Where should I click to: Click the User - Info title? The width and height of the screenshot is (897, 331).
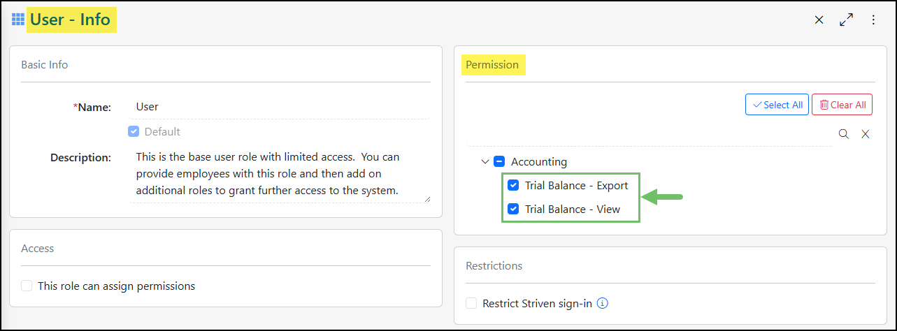(70, 20)
